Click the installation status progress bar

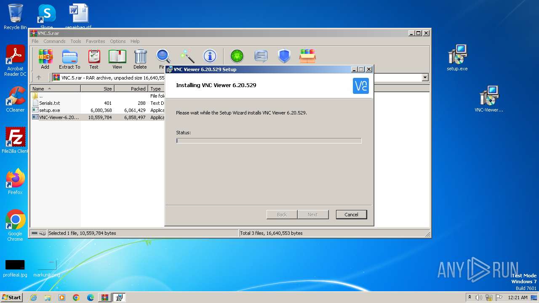269,141
